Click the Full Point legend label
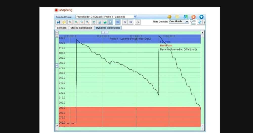The width and height of the screenshot is (253, 133). pos(165,42)
